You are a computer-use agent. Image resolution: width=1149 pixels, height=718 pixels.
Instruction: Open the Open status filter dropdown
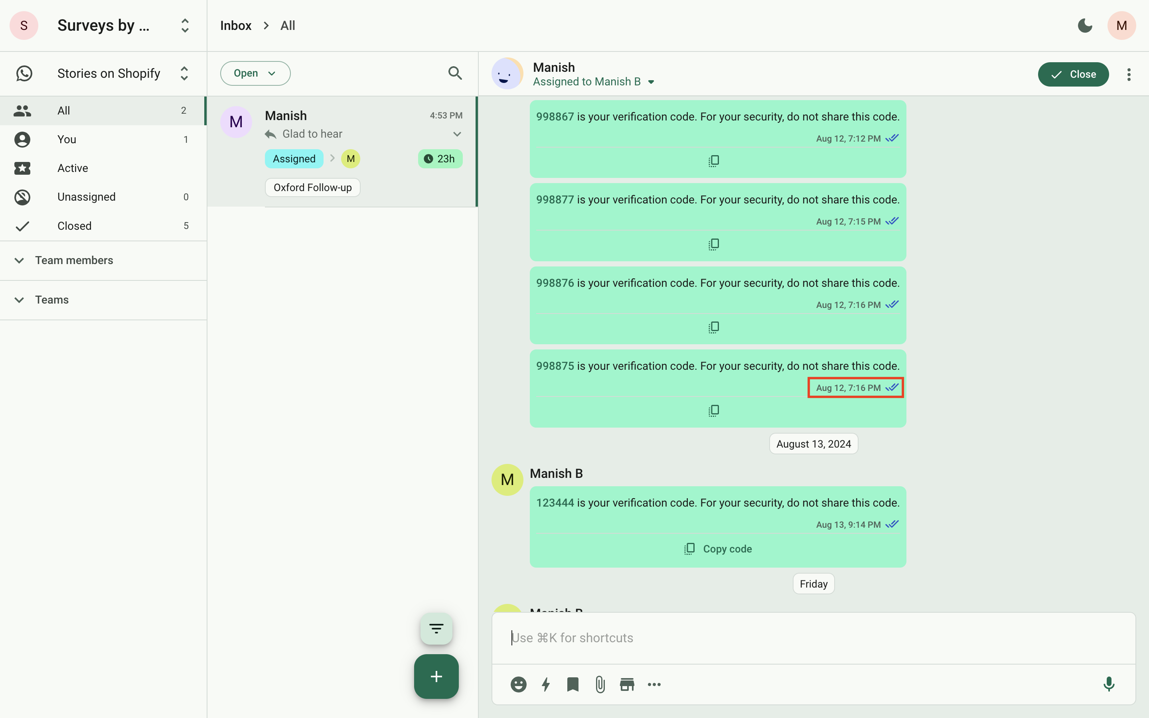(255, 73)
